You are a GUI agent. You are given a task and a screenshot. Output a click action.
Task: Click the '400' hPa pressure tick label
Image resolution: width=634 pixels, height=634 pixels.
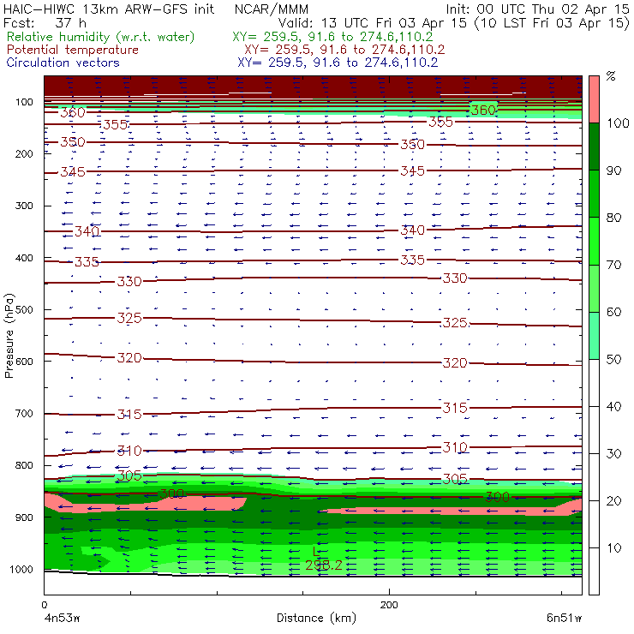[24, 258]
